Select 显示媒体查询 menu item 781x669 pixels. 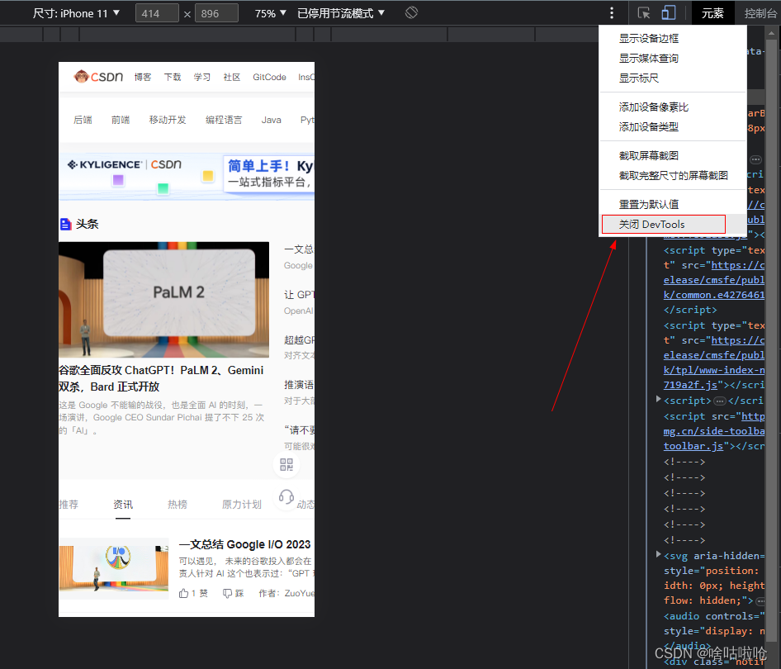click(x=672, y=59)
